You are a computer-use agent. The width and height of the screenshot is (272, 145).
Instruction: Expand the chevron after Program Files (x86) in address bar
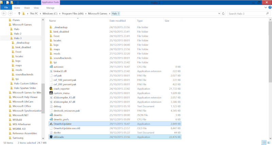[86, 14]
